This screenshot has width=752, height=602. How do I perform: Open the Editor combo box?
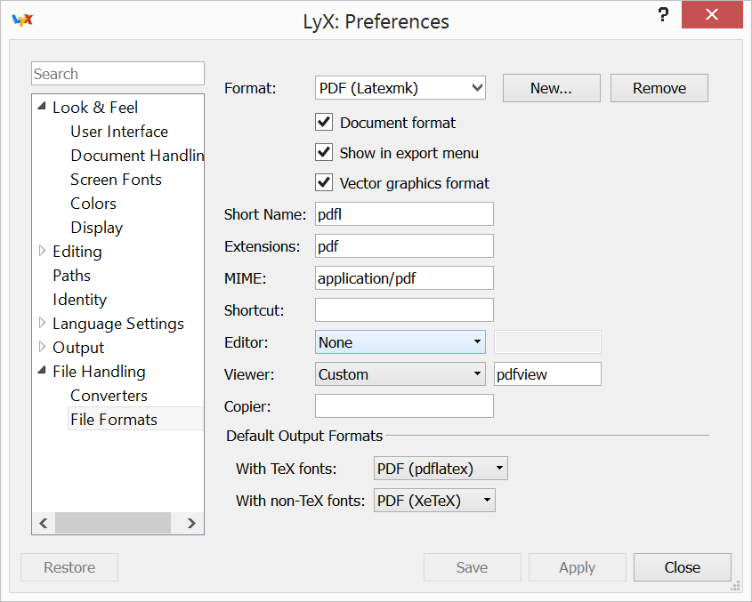[400, 342]
